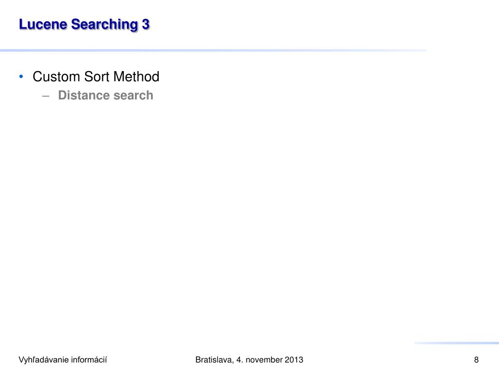
Task: Select the "Custom Sort Method" bullet text
Action: pyautogui.click(x=96, y=76)
